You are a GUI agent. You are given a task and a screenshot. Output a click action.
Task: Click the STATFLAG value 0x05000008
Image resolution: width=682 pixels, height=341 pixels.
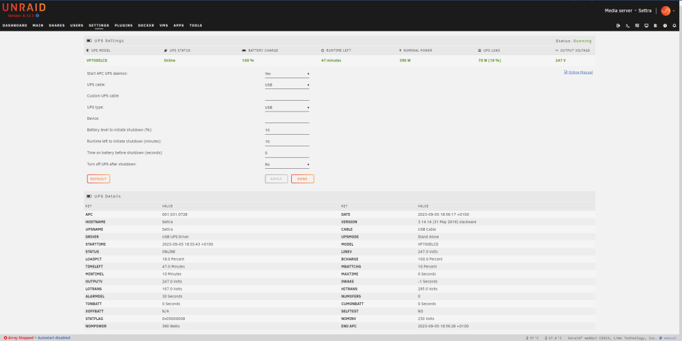tap(173, 319)
